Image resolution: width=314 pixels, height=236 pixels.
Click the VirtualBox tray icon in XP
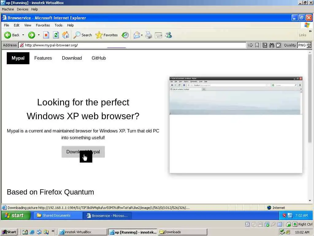pos(290,215)
